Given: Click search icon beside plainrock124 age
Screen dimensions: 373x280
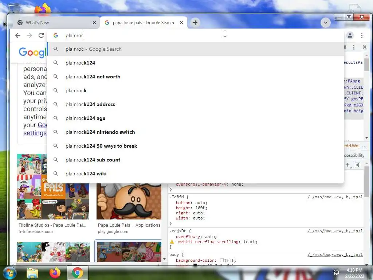Looking at the screenshot, I should pyautogui.click(x=56, y=118).
